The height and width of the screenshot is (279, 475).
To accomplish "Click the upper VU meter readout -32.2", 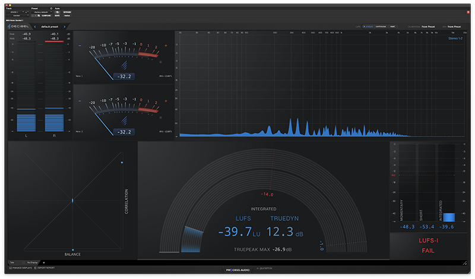I will pos(124,77).
